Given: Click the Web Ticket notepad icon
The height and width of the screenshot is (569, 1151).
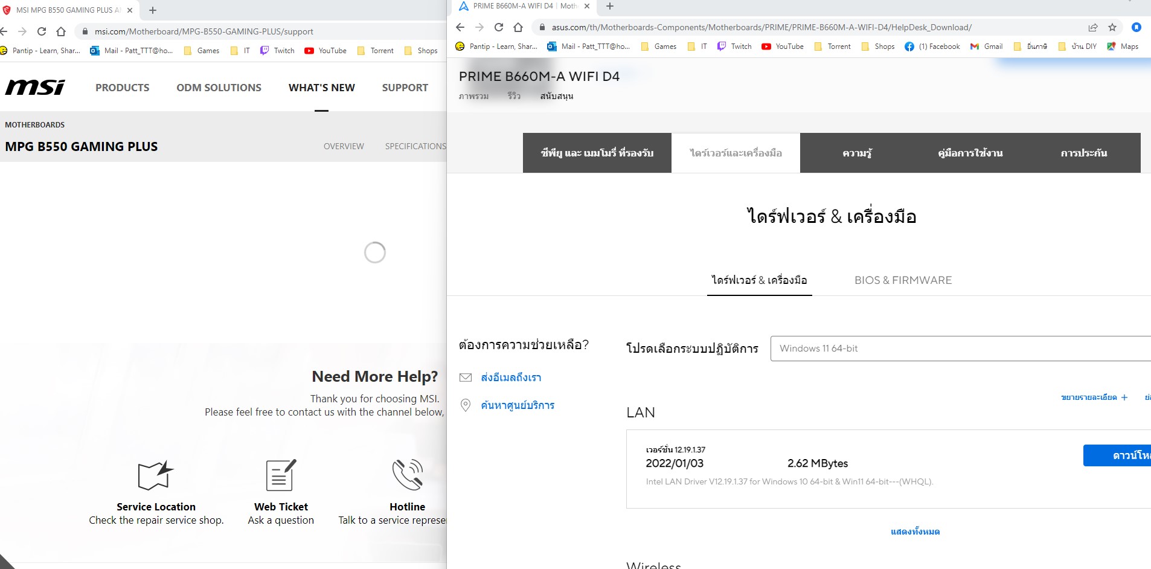Looking at the screenshot, I should pyautogui.click(x=281, y=475).
